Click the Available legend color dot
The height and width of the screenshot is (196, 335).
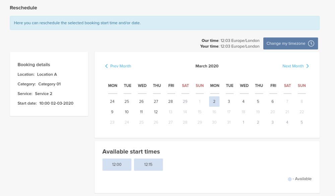290,179
